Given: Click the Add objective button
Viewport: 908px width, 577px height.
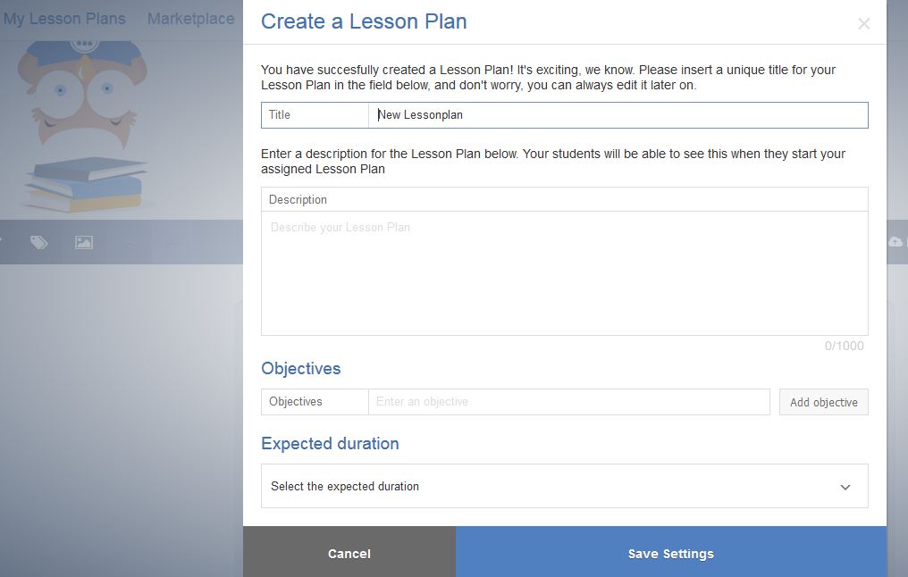Looking at the screenshot, I should point(823,402).
